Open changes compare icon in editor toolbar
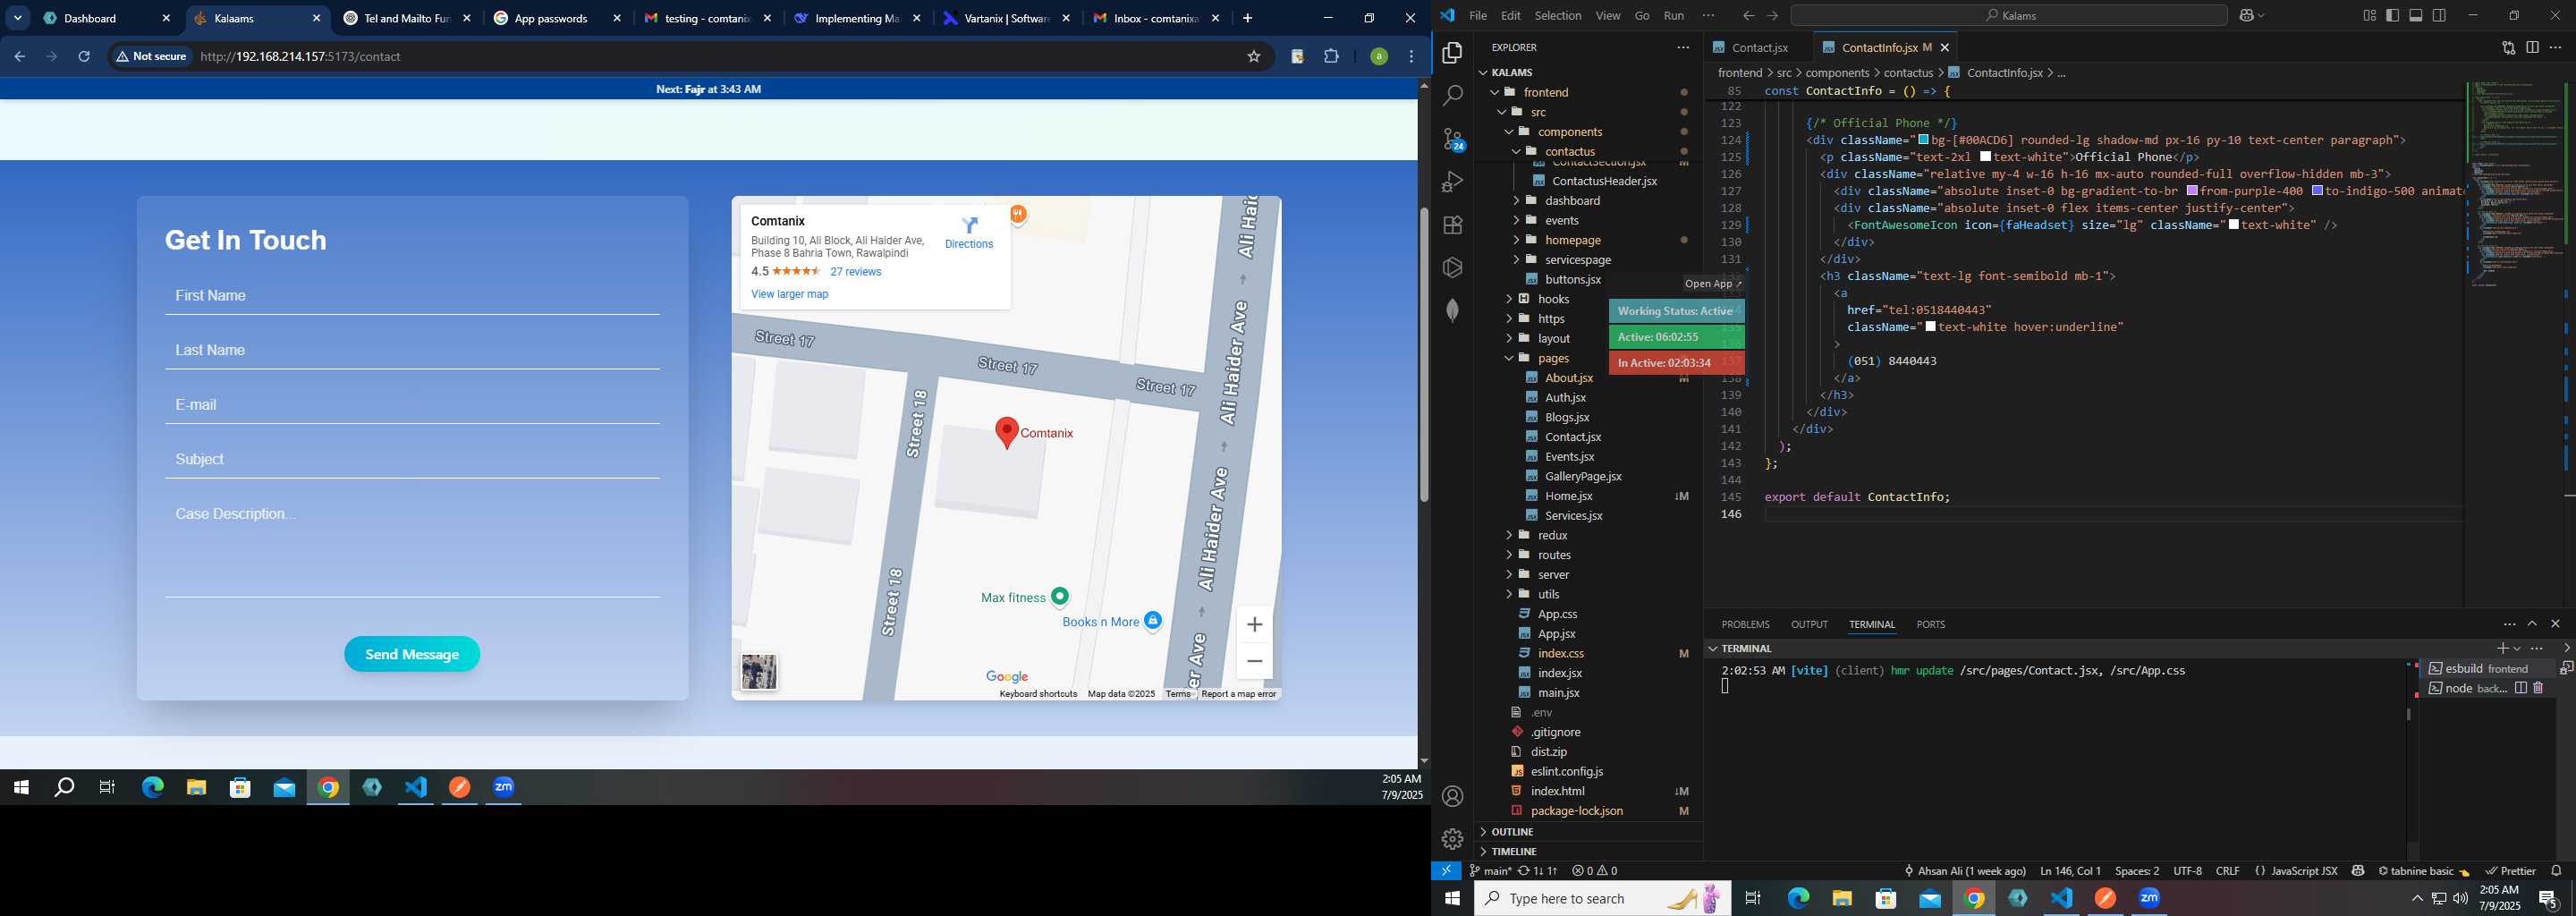Image resolution: width=2576 pixels, height=916 pixels. (x=2508, y=47)
